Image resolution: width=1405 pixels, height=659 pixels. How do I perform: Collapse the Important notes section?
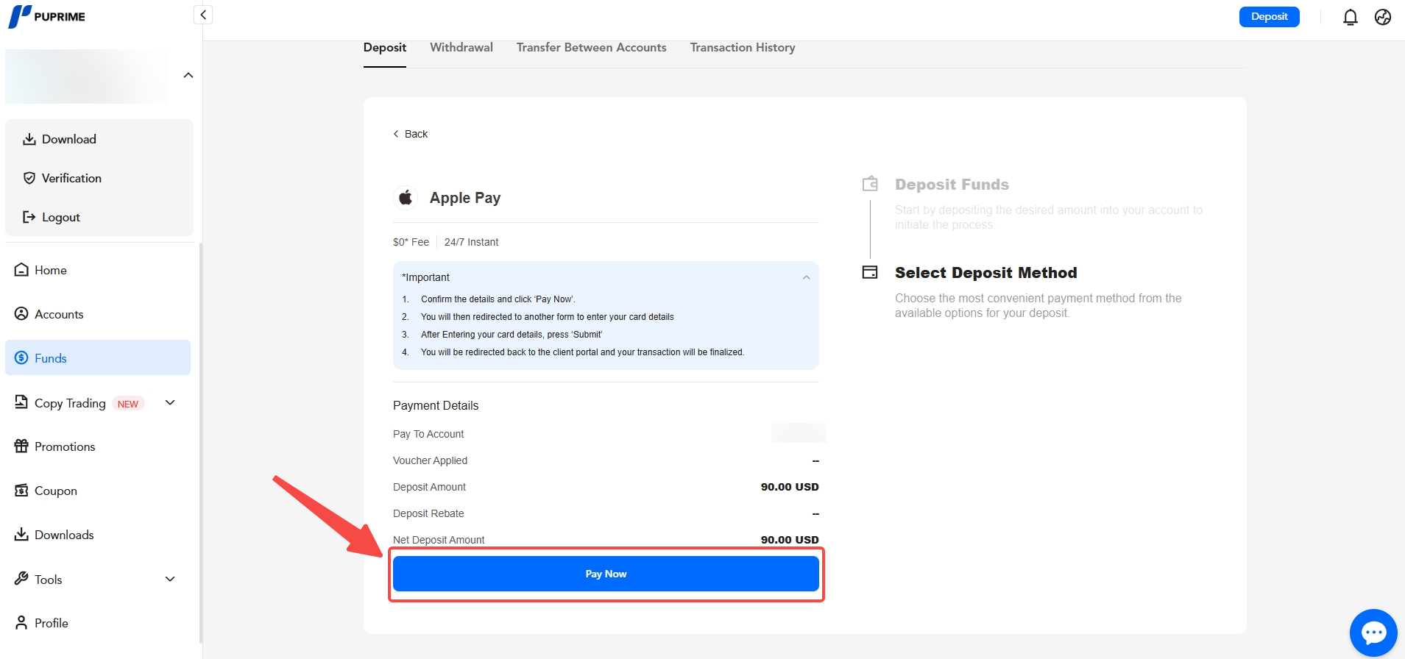coord(806,277)
